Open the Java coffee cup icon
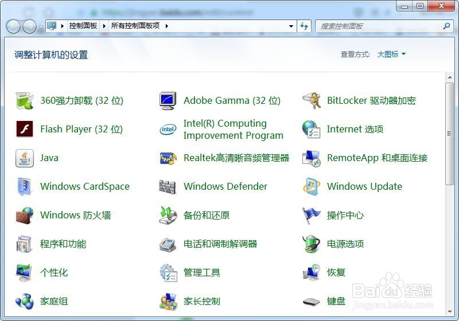 click(x=25, y=158)
